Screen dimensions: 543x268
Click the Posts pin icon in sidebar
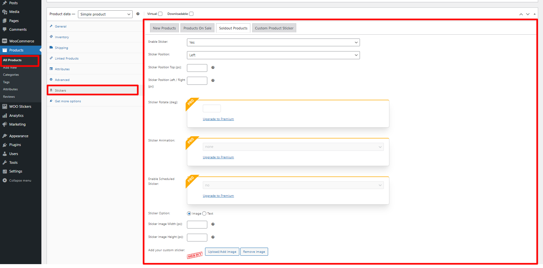point(5,3)
